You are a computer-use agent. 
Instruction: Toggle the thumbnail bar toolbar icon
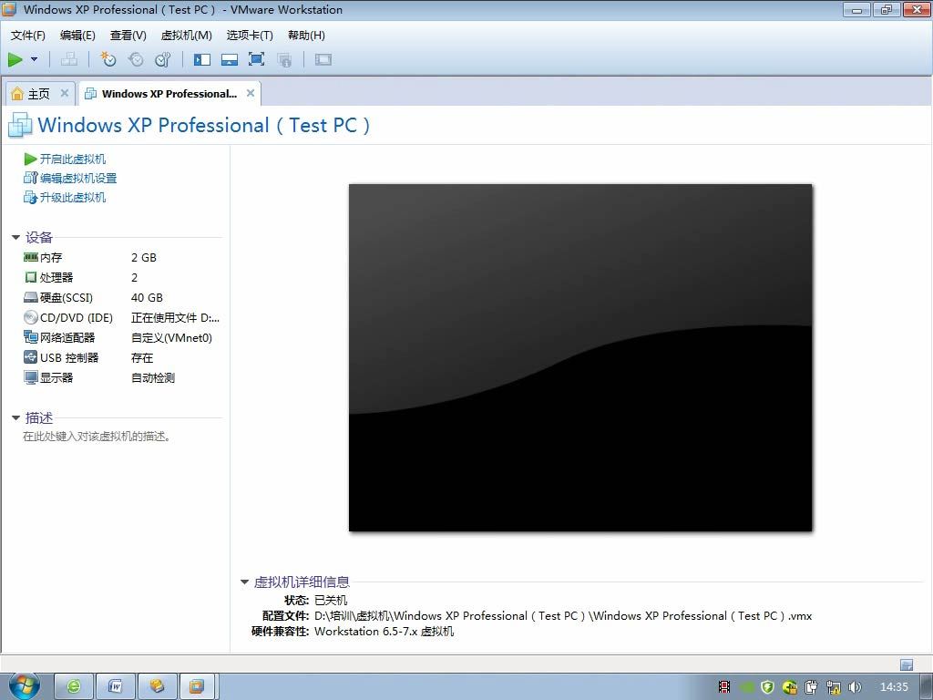[229, 59]
